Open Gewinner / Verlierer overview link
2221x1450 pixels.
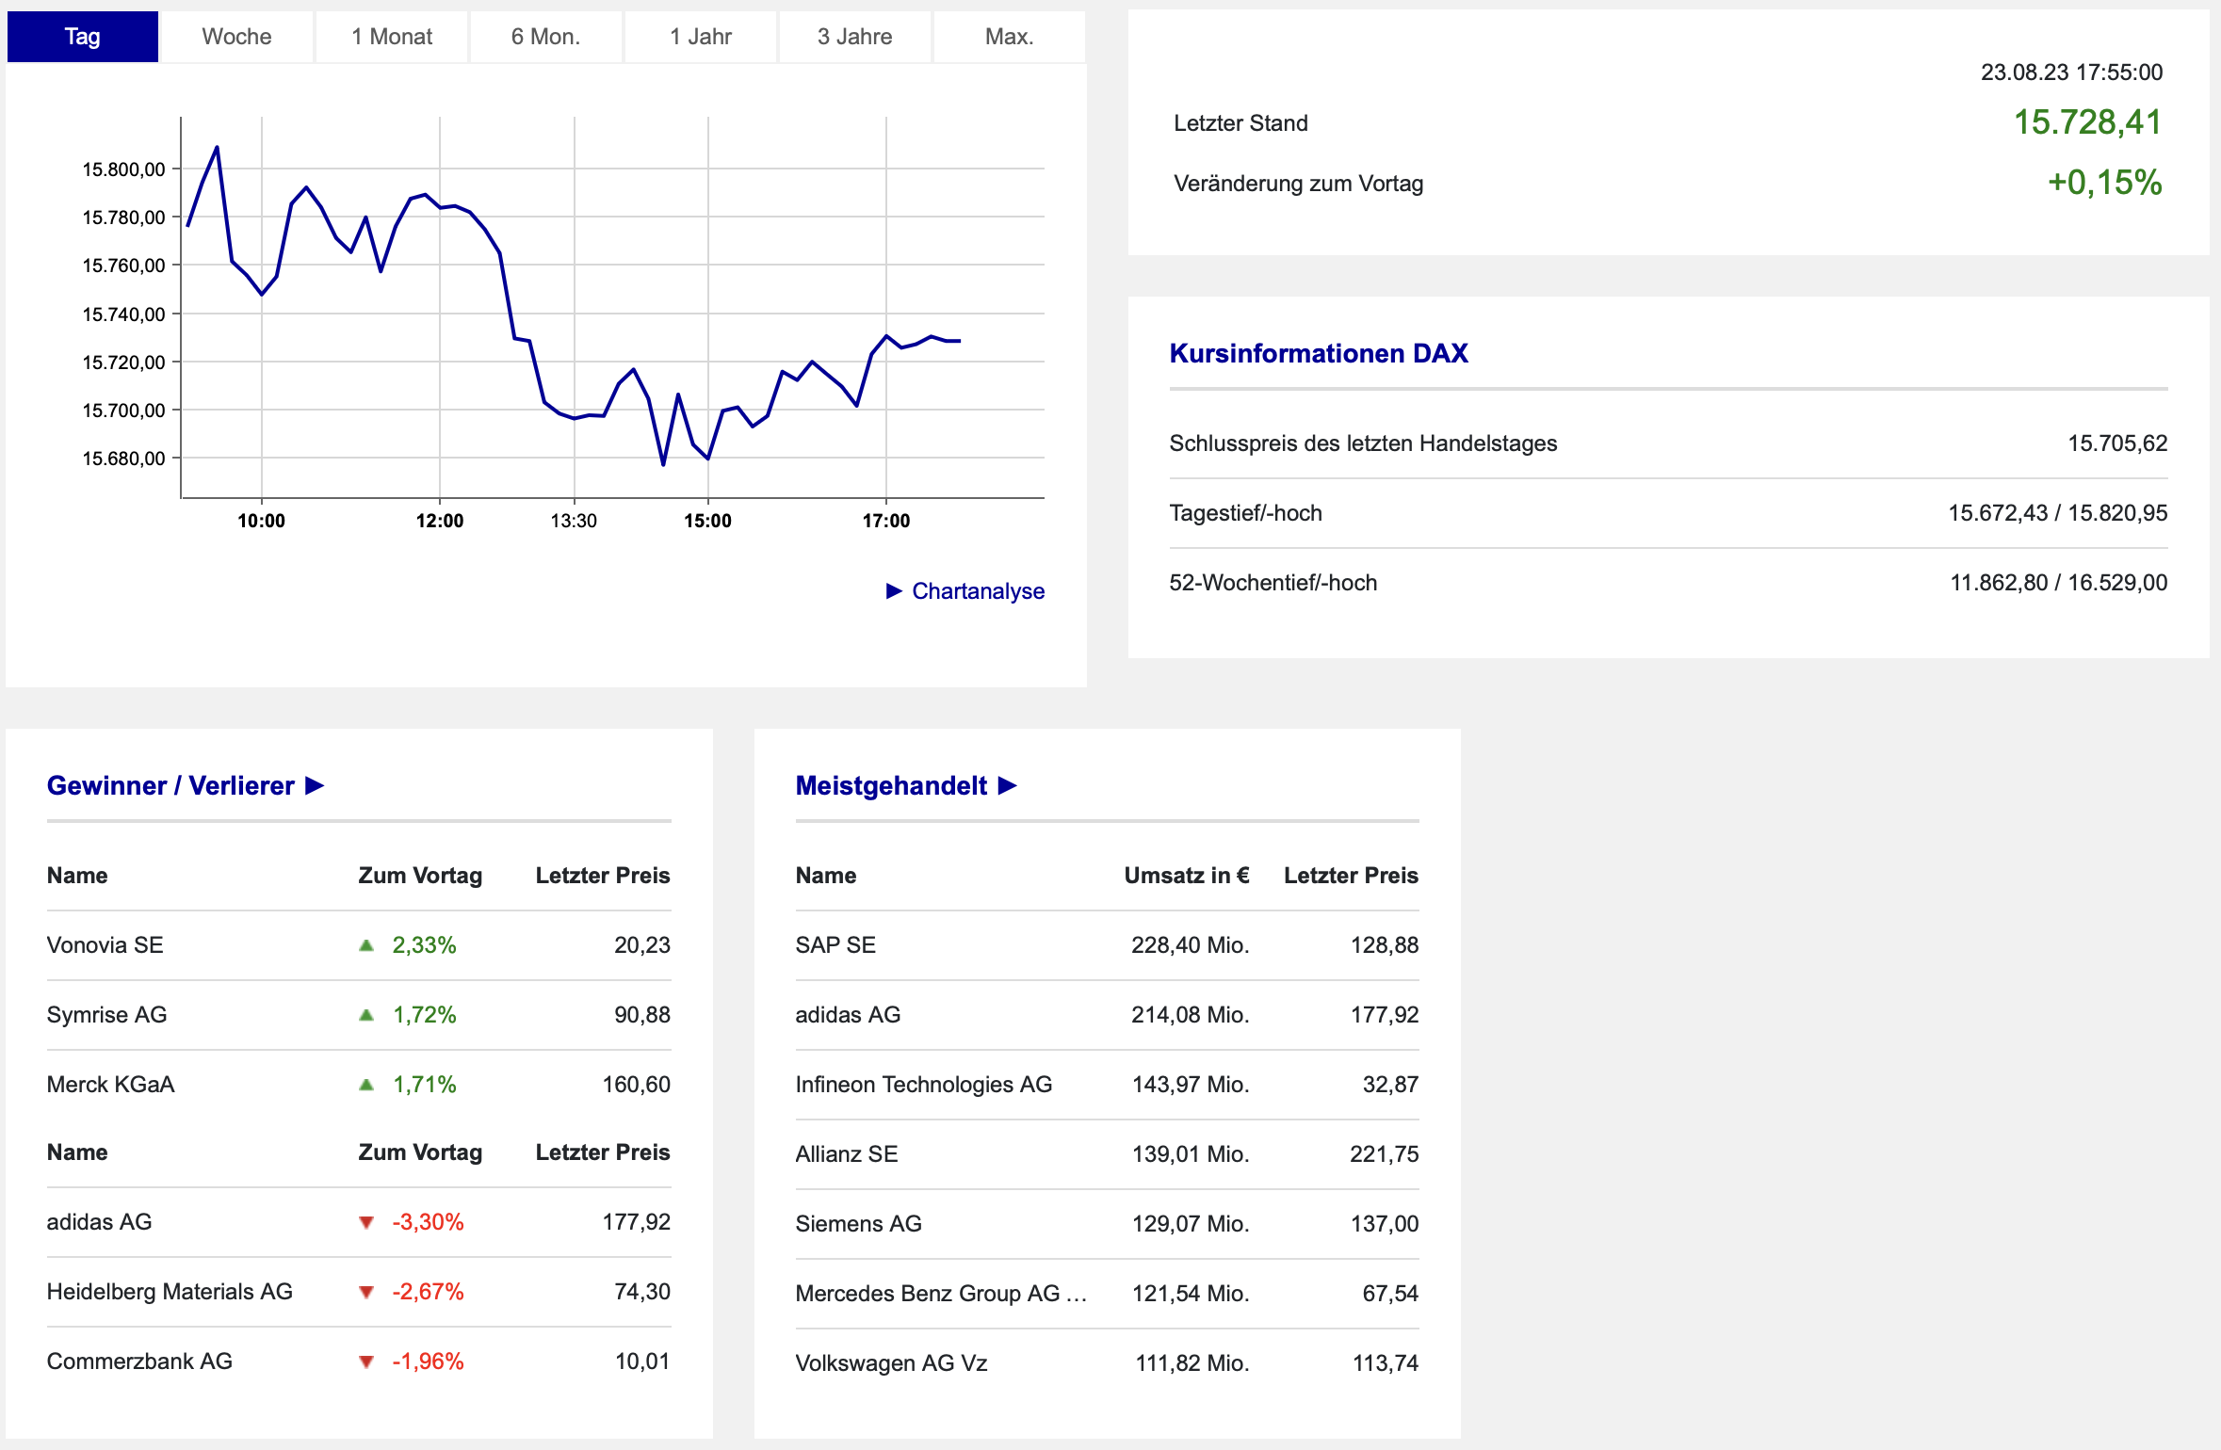pyautogui.click(x=170, y=785)
